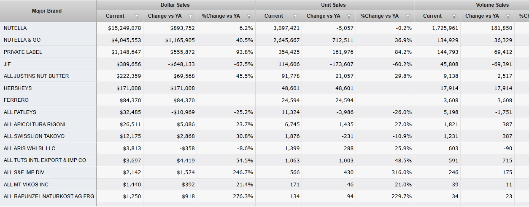This screenshot has height=207, width=529.
Task: Select the JIF brand row label
Action: (x=7, y=64)
